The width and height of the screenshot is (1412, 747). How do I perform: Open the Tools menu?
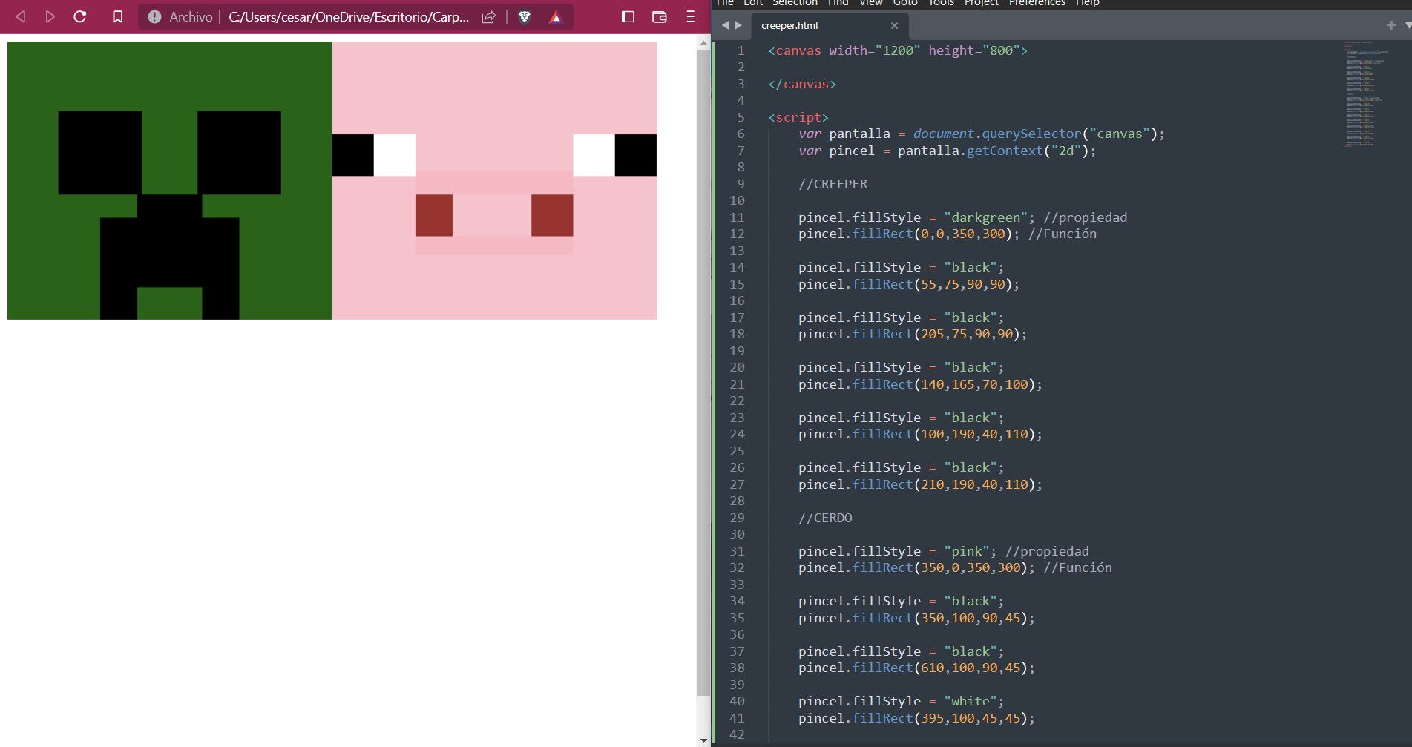(x=941, y=3)
